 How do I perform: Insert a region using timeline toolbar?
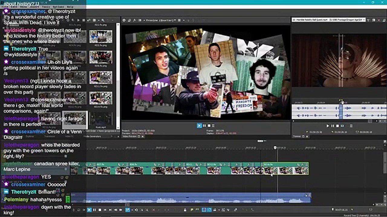[197, 210]
